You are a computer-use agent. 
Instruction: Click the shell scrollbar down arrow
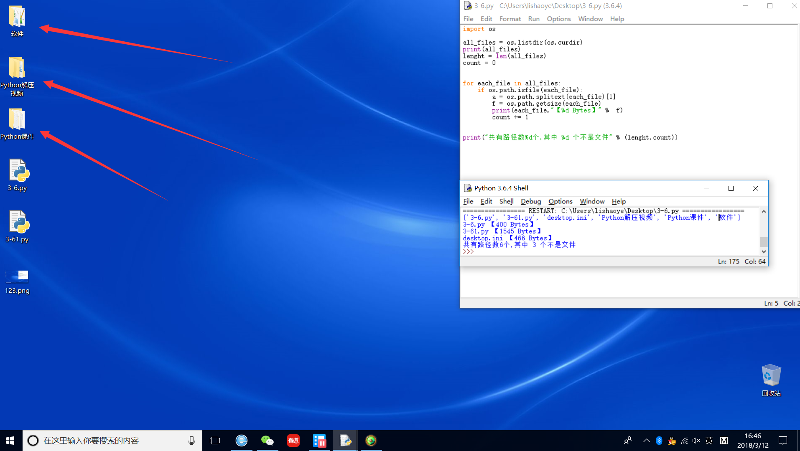click(764, 251)
